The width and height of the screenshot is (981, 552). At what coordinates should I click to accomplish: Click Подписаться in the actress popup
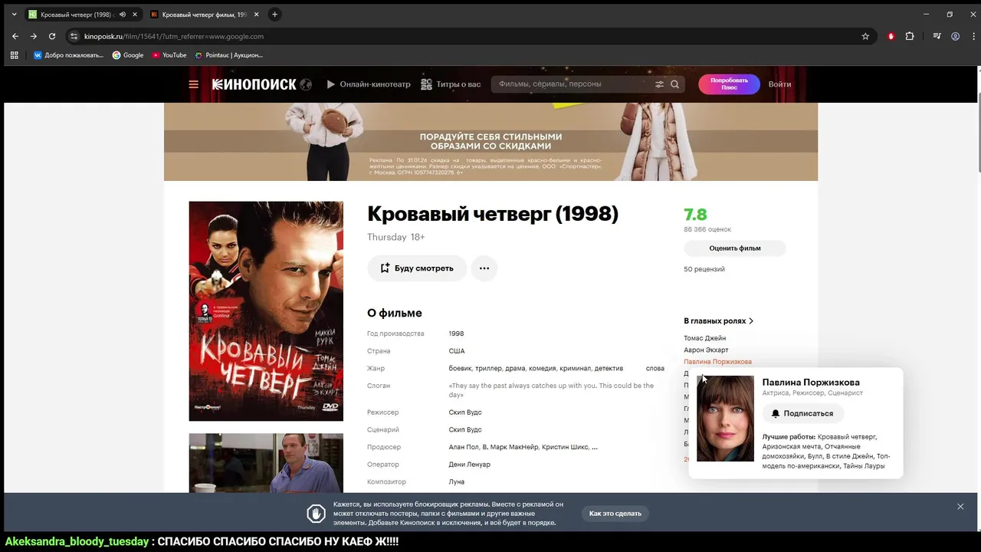click(x=802, y=413)
